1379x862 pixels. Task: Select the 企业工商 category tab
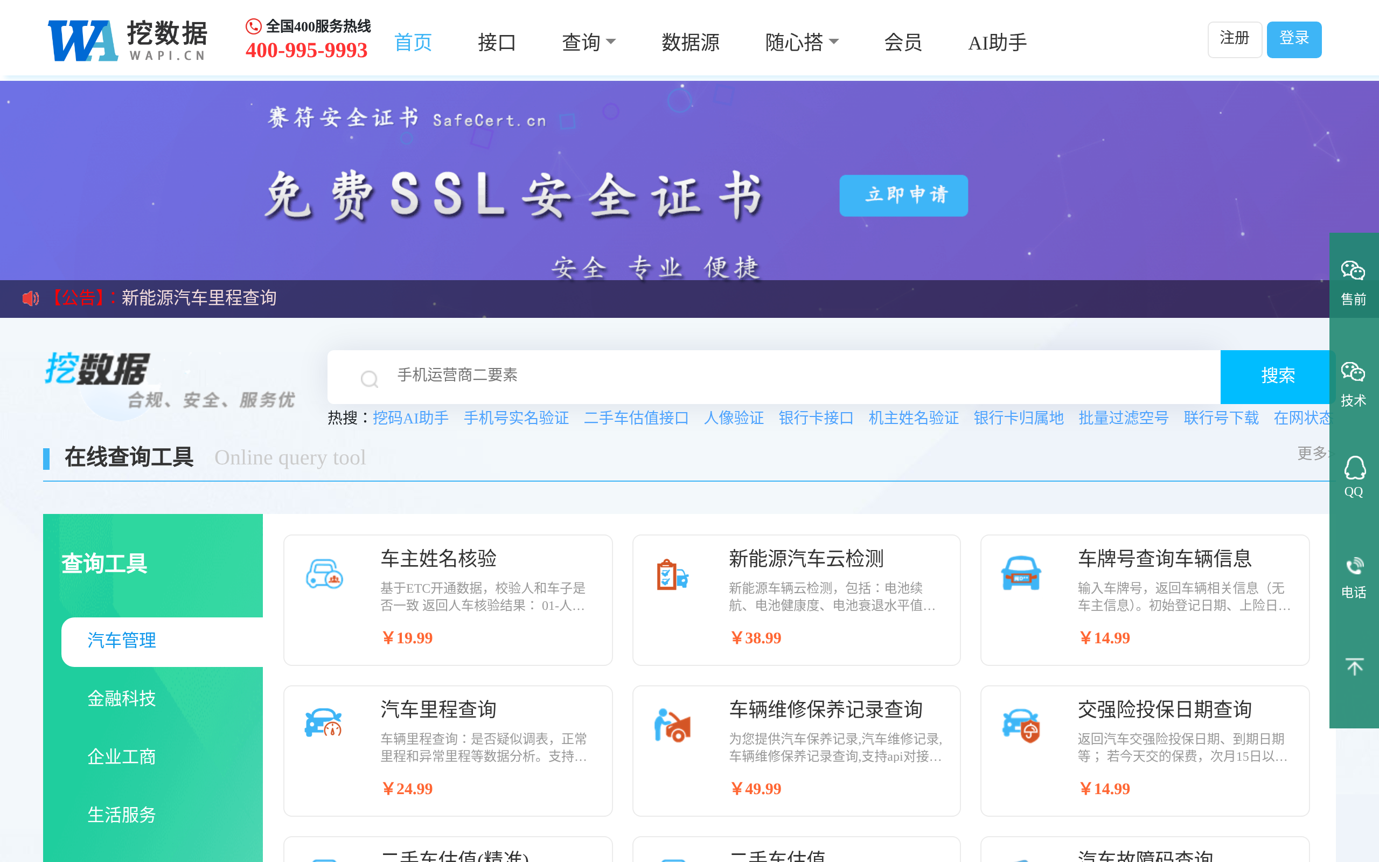(x=121, y=756)
